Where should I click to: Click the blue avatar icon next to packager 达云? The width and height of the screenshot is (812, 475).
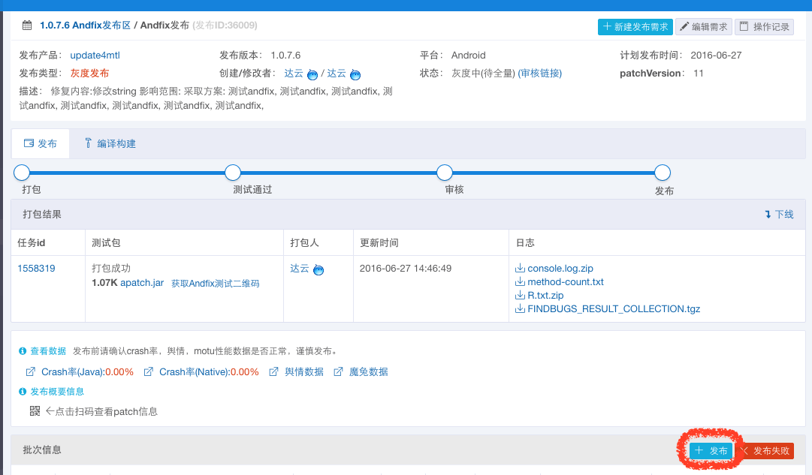pos(318,269)
